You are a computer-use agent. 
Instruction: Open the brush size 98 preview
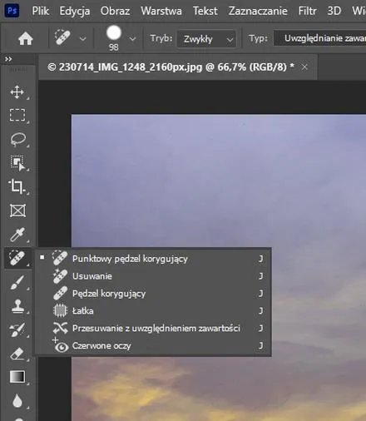[114, 38]
